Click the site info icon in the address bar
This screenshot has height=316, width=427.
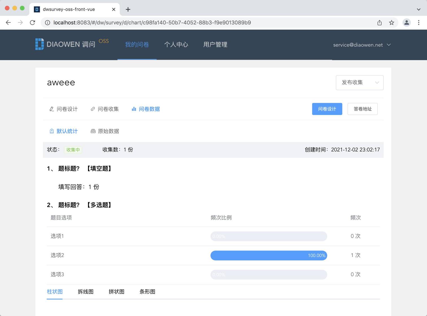[x=47, y=23]
